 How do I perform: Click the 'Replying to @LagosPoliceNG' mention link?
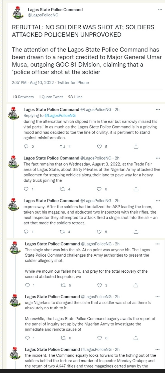click(x=60, y=115)
